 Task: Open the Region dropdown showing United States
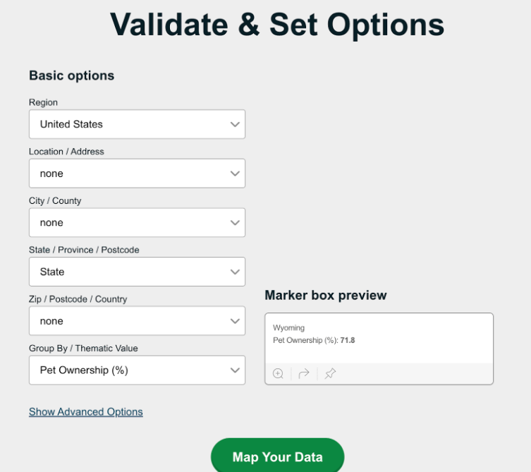pos(137,124)
